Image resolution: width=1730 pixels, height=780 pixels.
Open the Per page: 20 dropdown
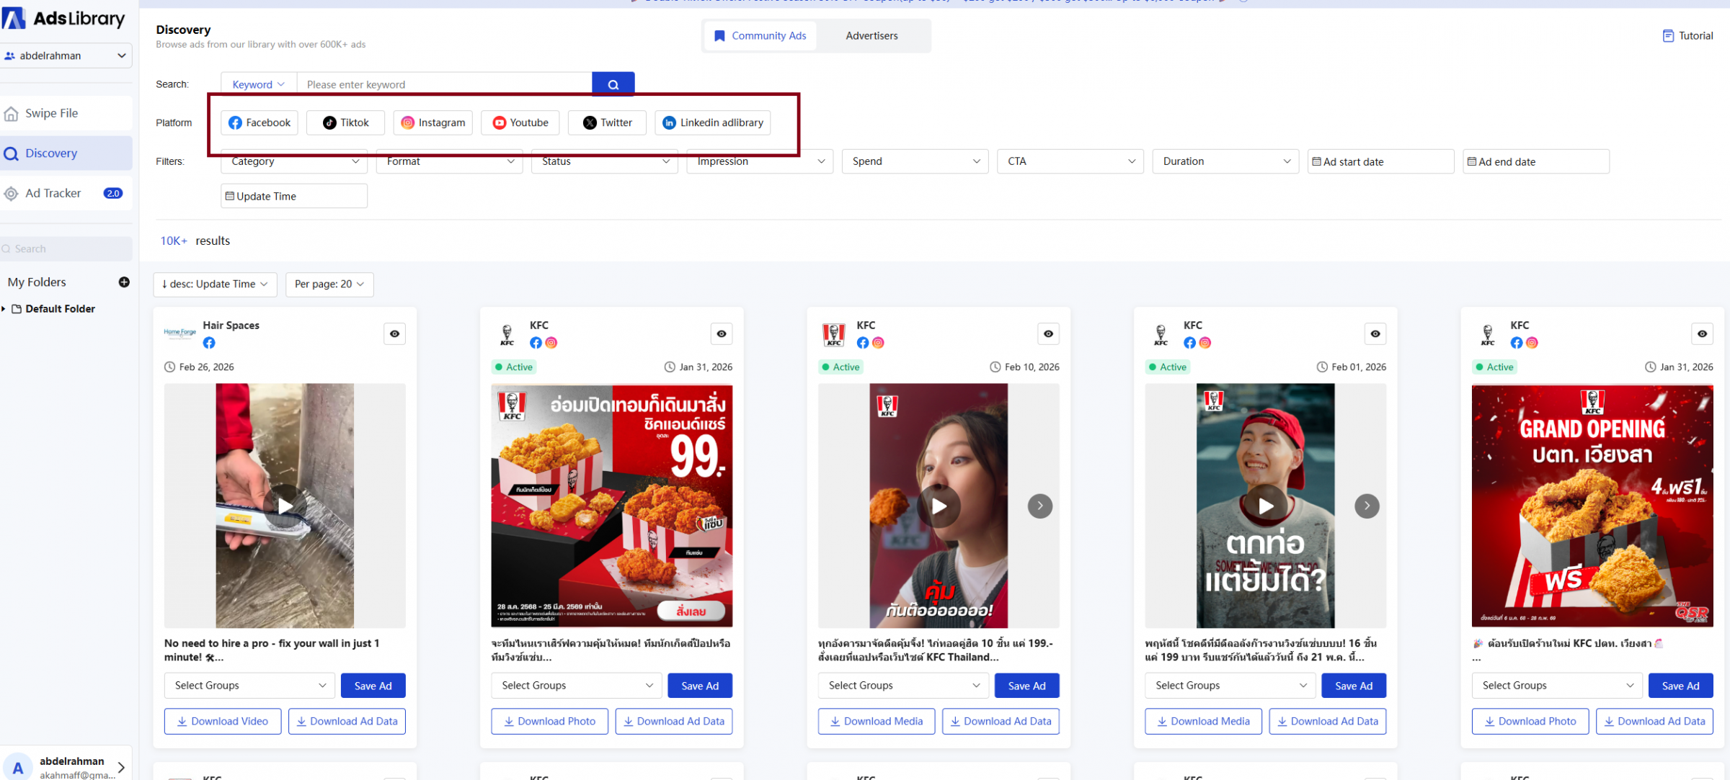tap(329, 284)
